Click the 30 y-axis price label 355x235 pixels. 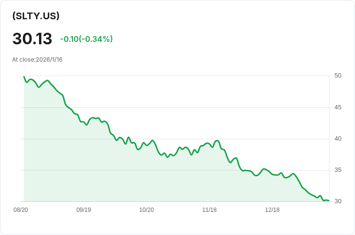[338, 201]
